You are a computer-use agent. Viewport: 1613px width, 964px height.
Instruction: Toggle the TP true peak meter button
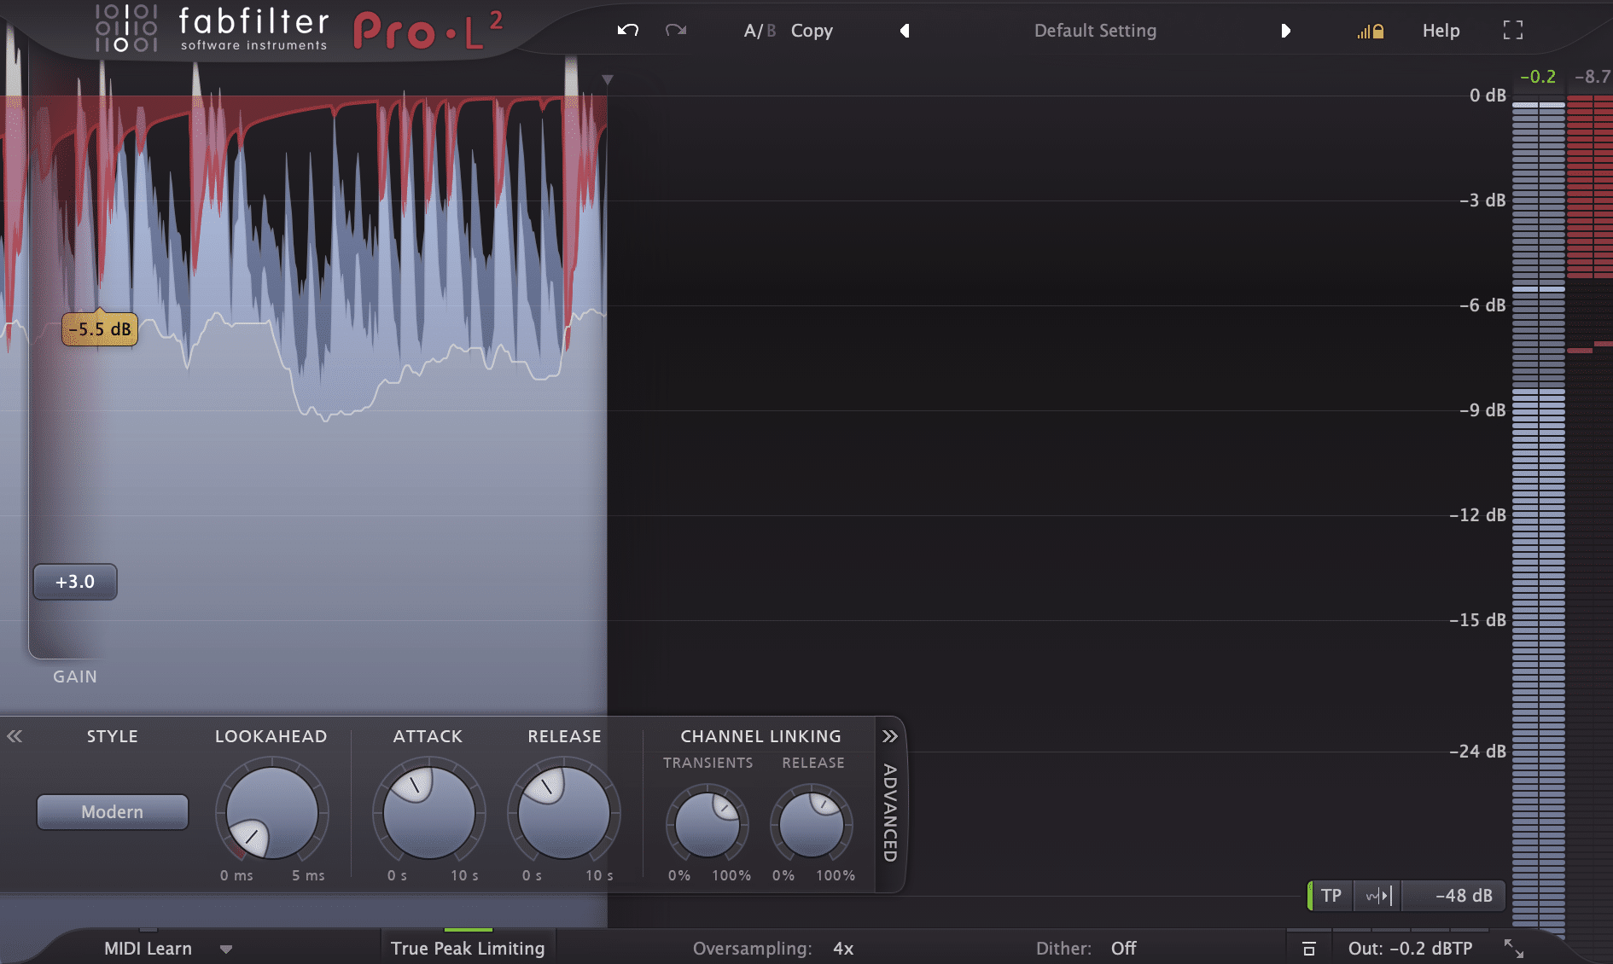coord(1331,896)
